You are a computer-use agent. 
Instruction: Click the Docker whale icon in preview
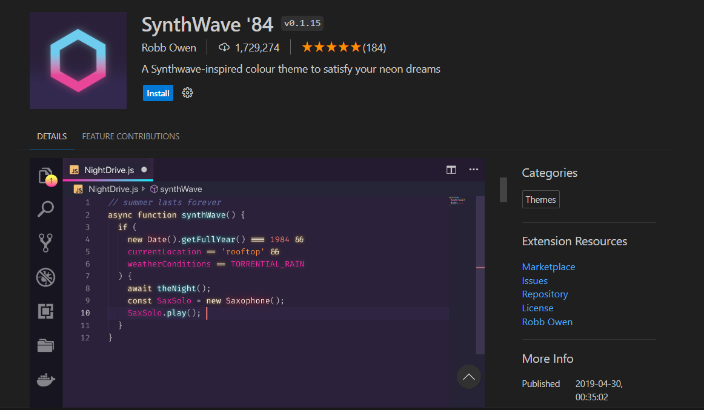click(x=45, y=380)
